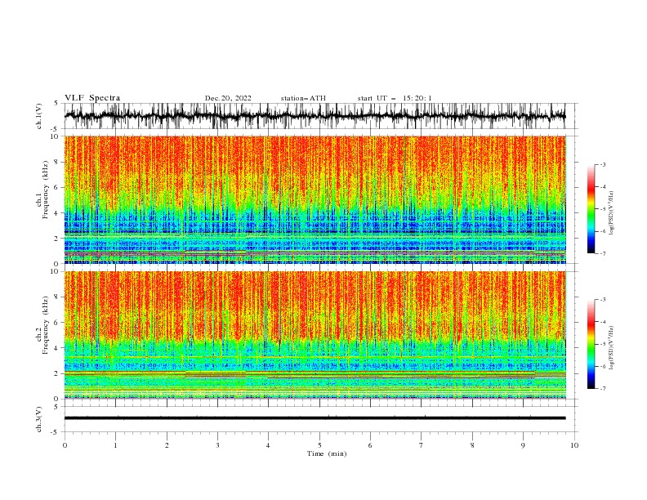This screenshot has height=500, width=647.
Task: Click the time axis tick label "1"
Action: click(115, 445)
